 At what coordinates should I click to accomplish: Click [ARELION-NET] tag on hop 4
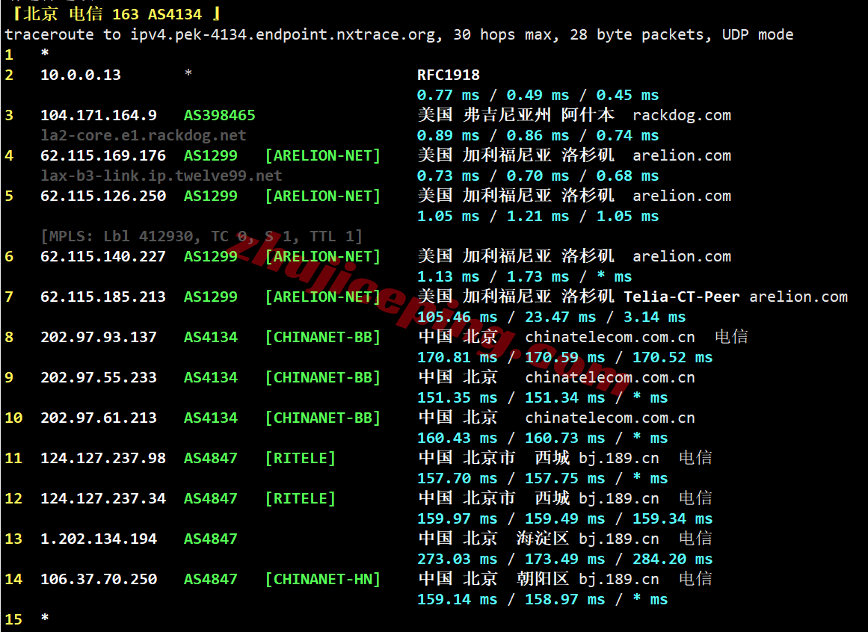point(323,156)
